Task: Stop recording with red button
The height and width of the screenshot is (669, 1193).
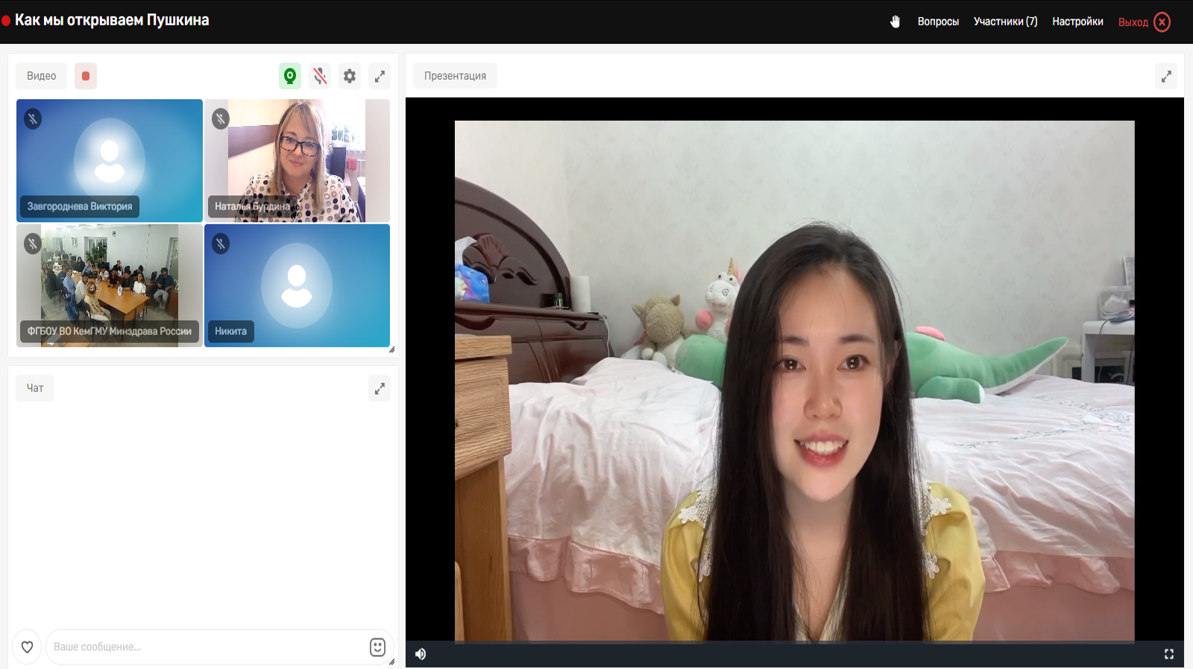Action: (x=86, y=76)
